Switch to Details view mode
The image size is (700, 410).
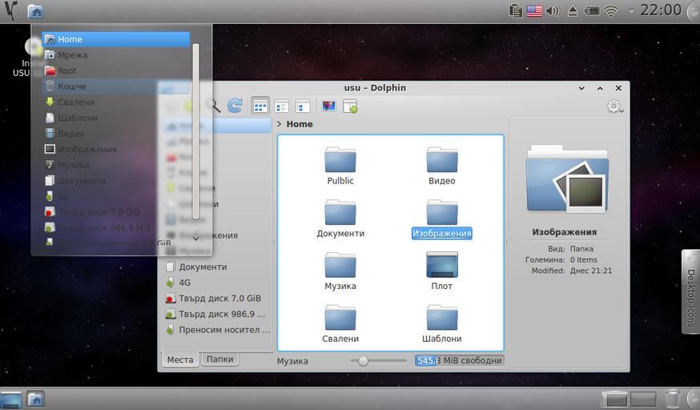tap(302, 106)
